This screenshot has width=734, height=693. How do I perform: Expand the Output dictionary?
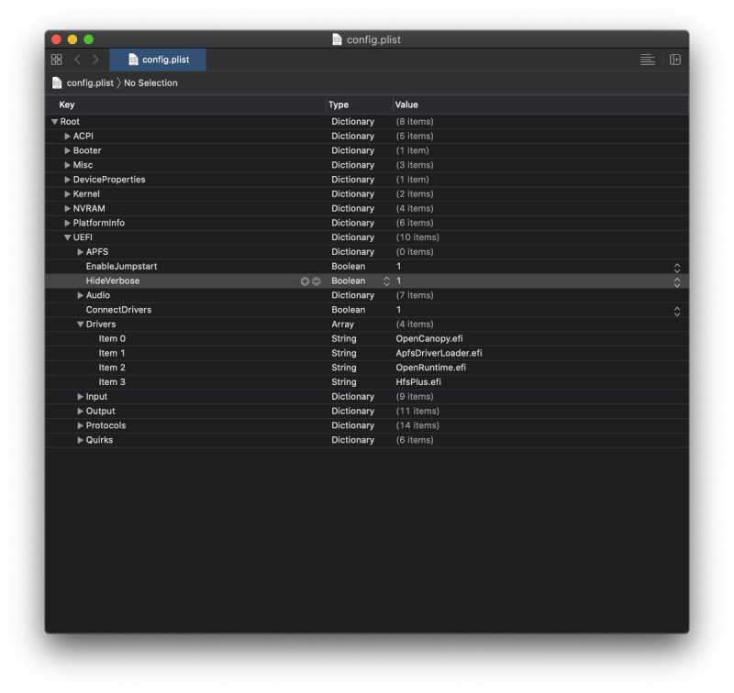81,411
